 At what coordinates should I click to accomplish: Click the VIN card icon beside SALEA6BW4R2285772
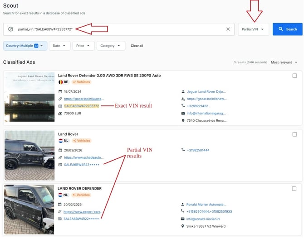coord(60,106)
